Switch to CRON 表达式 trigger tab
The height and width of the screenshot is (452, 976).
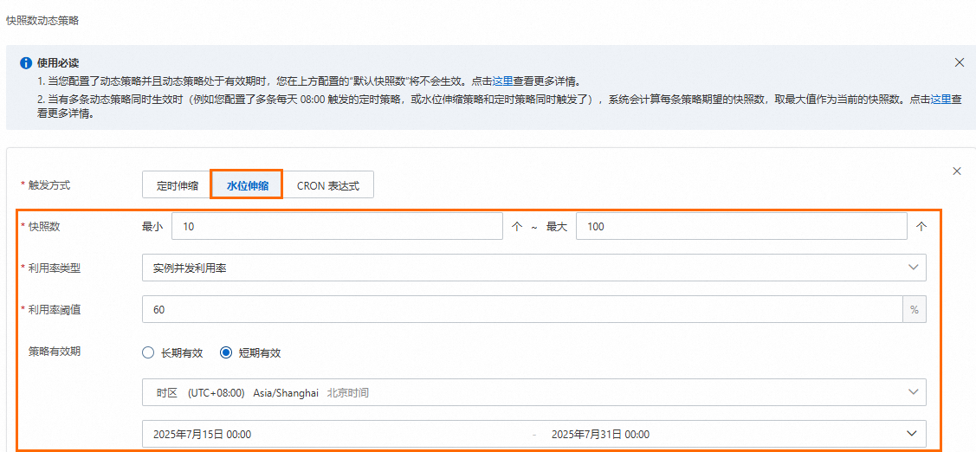coord(328,186)
